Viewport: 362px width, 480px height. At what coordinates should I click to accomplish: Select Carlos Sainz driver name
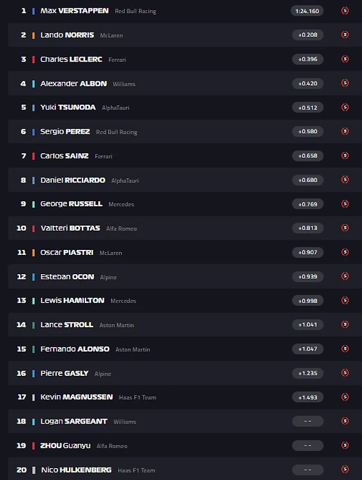(64, 156)
